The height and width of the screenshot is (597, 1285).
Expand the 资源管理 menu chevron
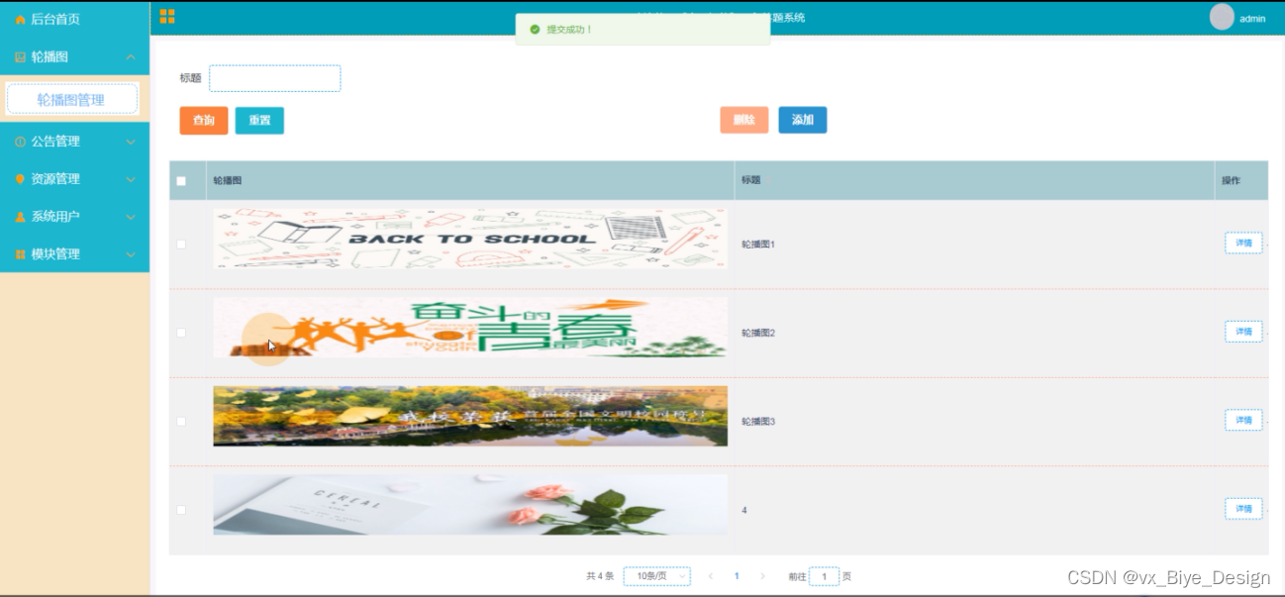pos(131,179)
